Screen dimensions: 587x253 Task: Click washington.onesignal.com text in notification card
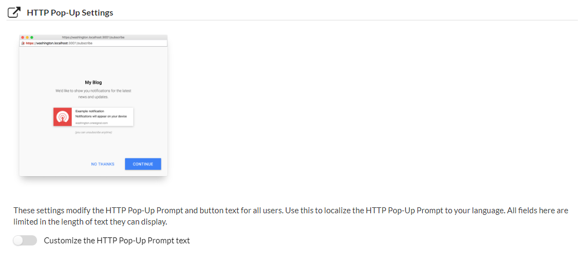click(91, 123)
